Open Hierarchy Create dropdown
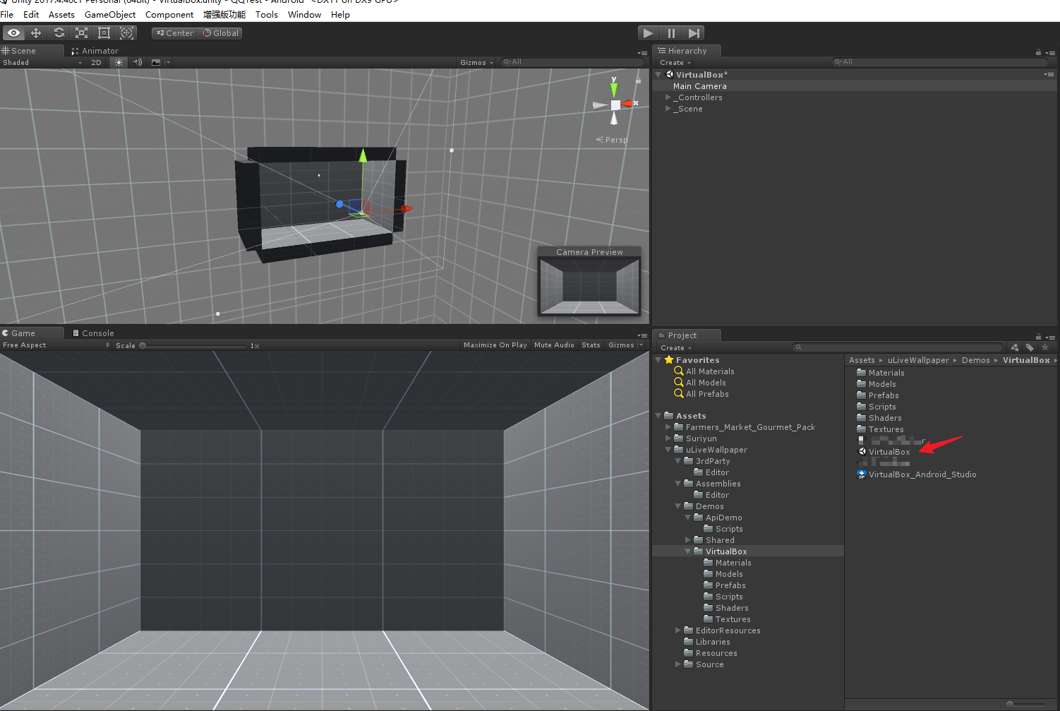 click(x=675, y=63)
